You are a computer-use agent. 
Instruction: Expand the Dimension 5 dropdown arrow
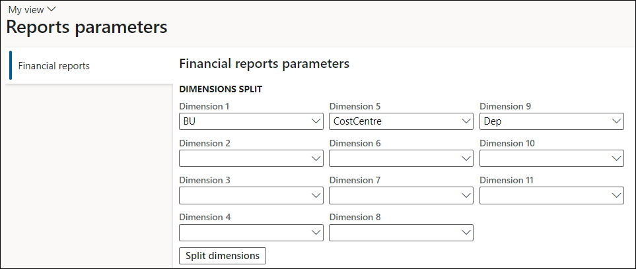coord(465,121)
